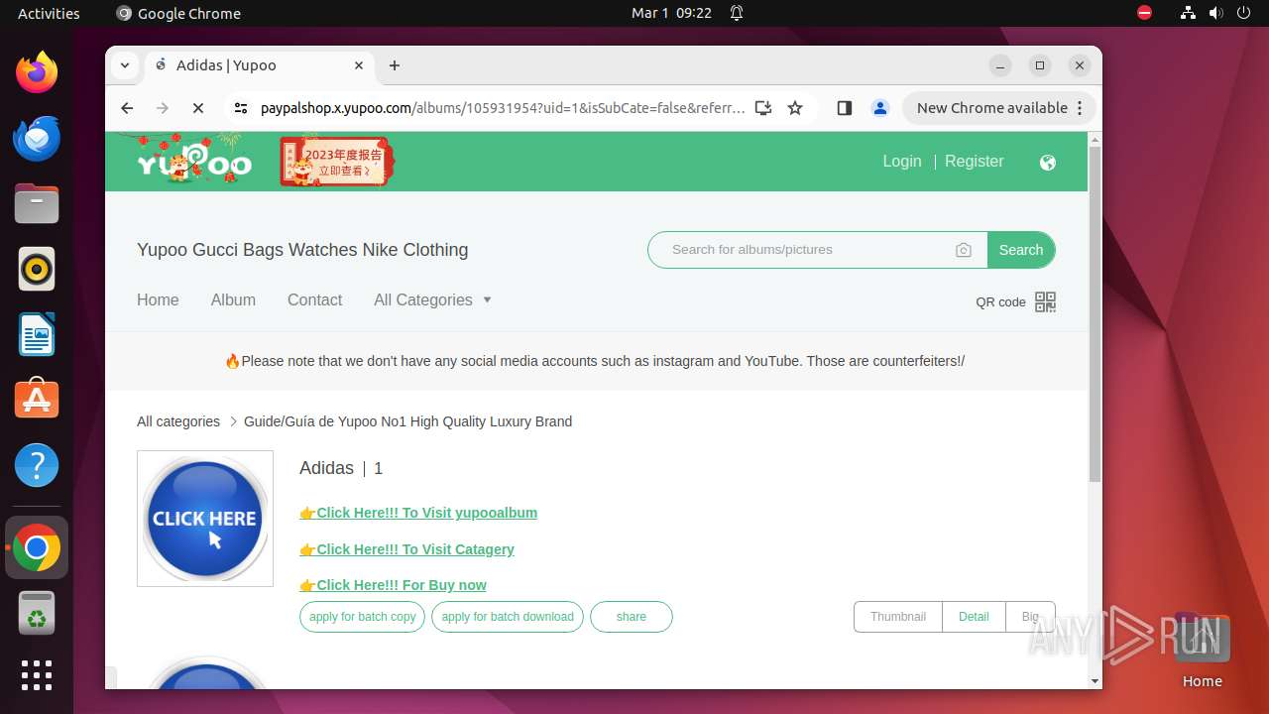Search by image camera icon
This screenshot has width=1269, height=714.
pos(964,250)
